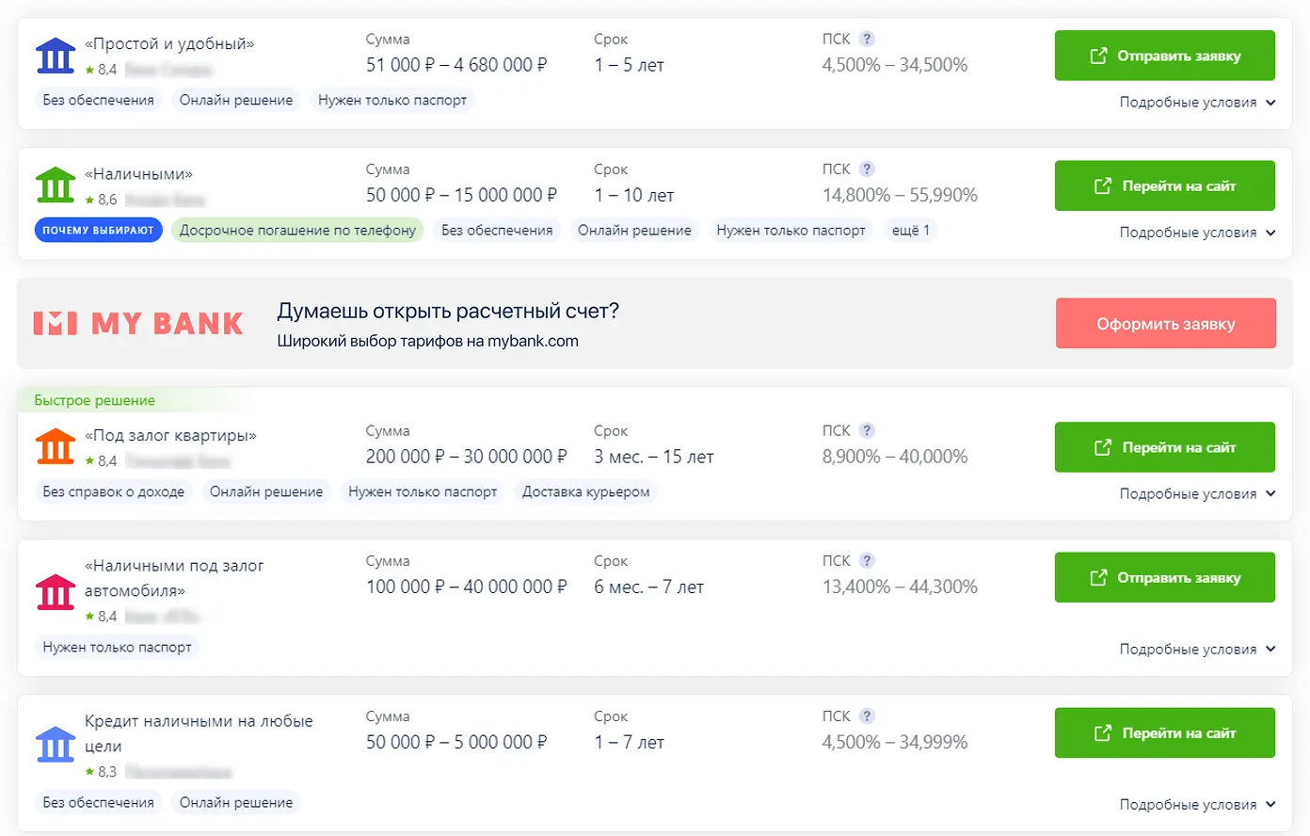Click the My Bank logo in banner
Viewport: 1310px width, 836px height.
[x=138, y=324]
